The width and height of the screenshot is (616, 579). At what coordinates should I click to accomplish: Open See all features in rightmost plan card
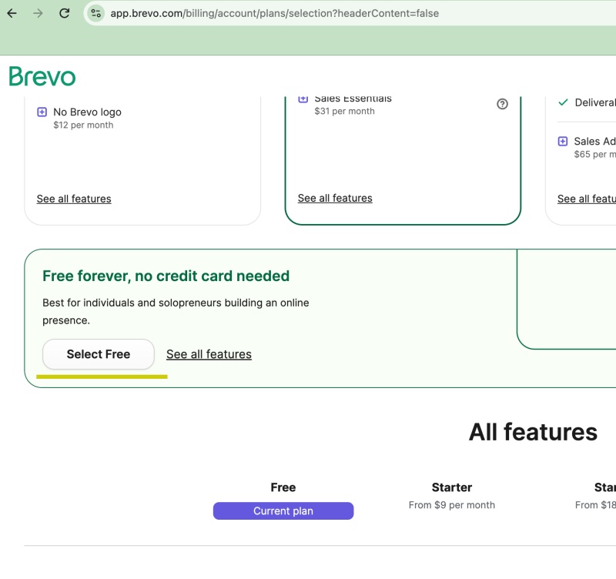587,199
